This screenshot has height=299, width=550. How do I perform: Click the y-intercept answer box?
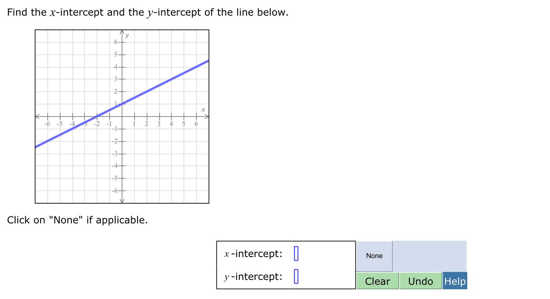(x=296, y=276)
